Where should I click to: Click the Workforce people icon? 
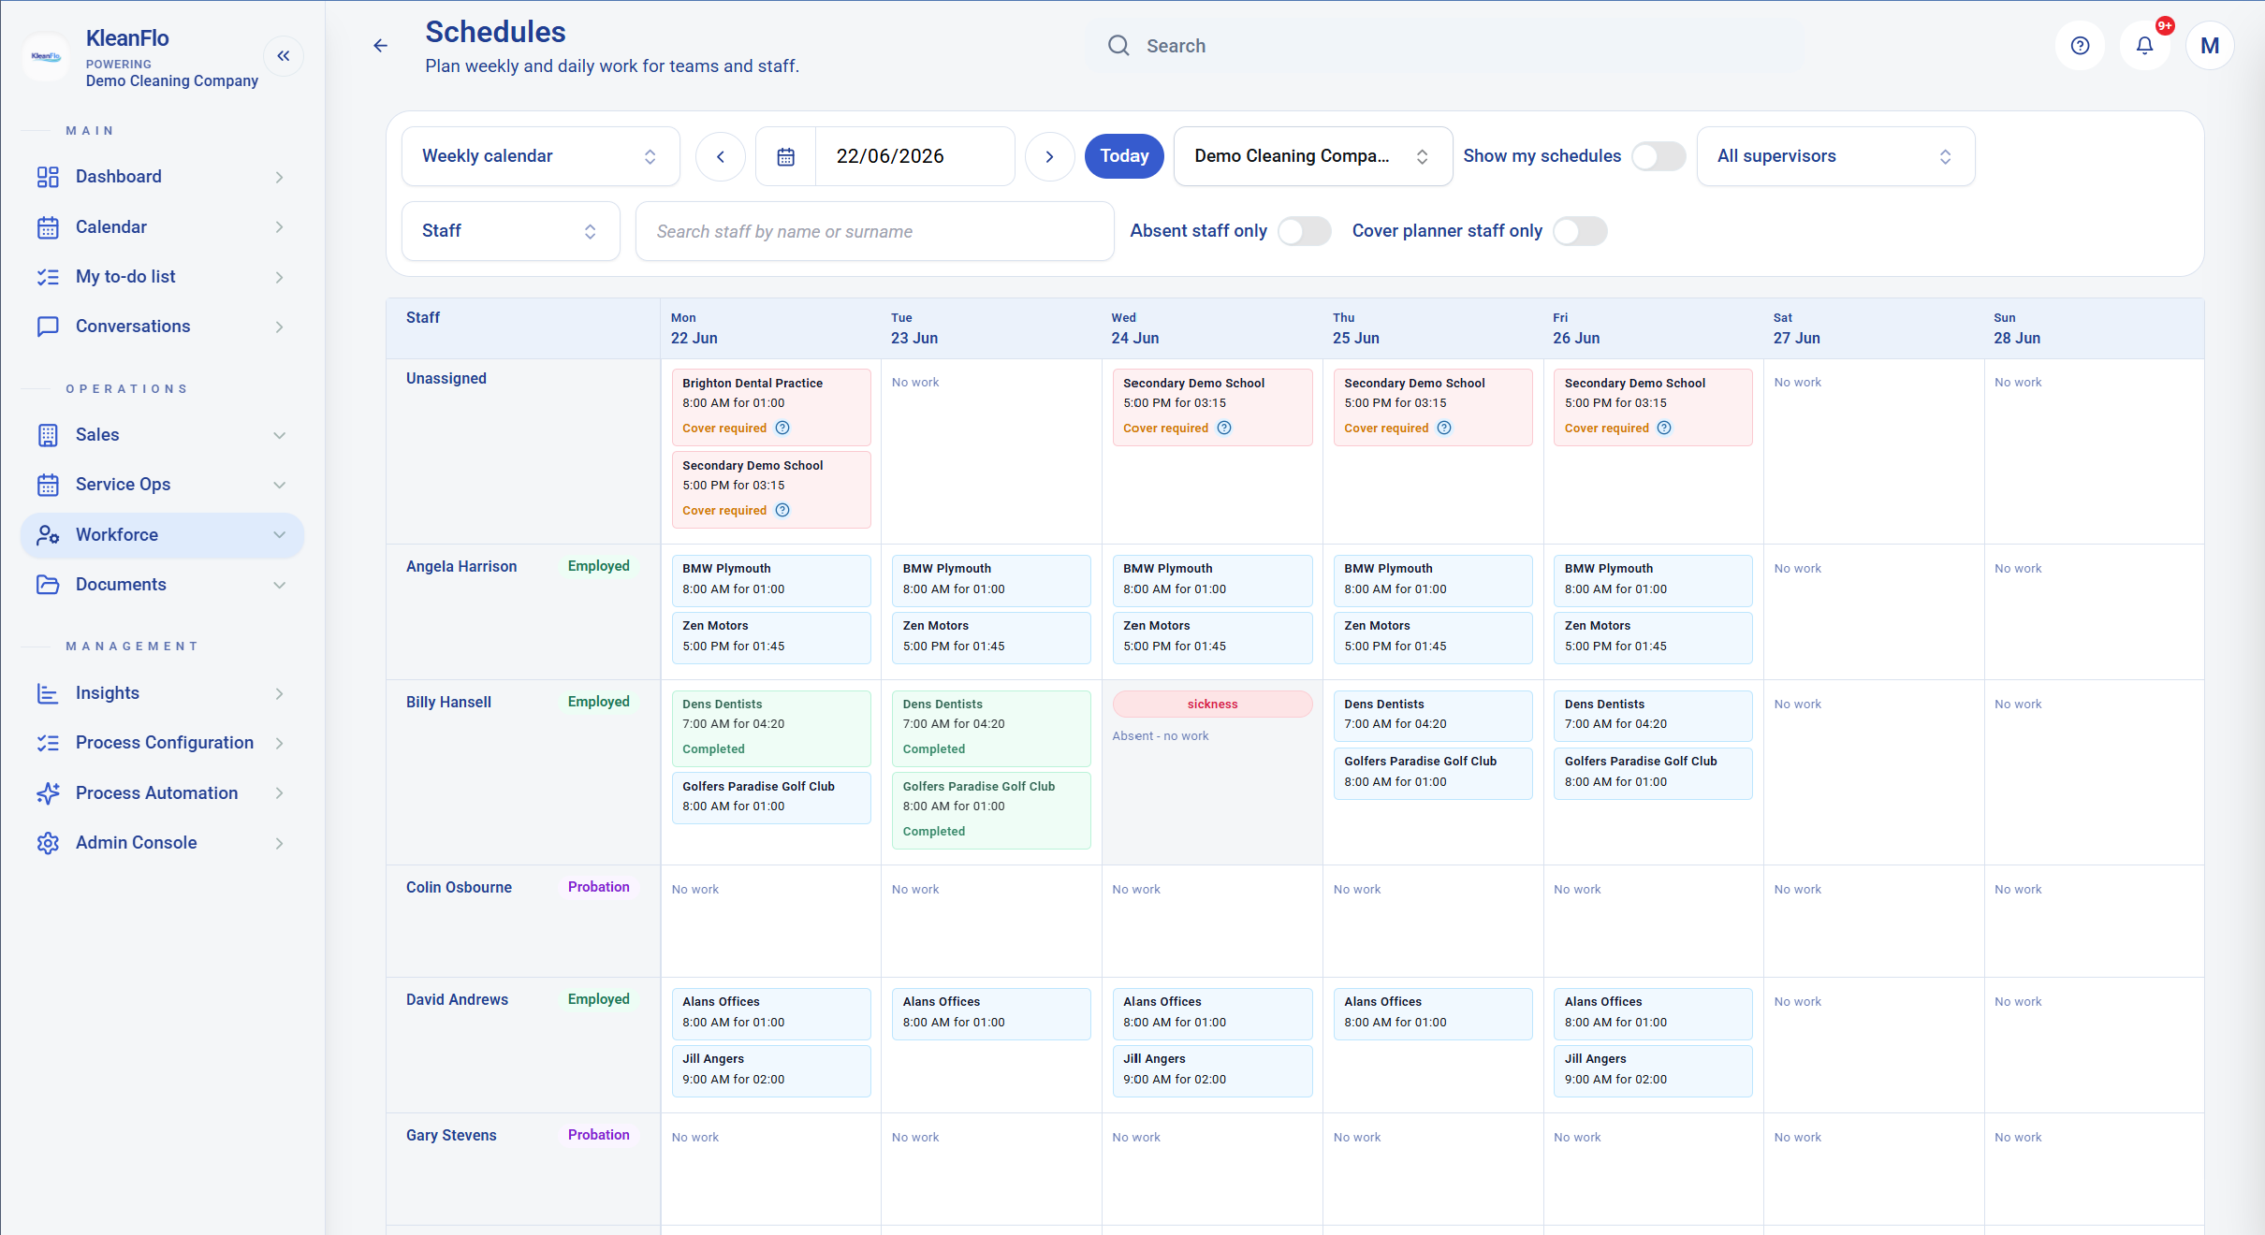tap(48, 535)
